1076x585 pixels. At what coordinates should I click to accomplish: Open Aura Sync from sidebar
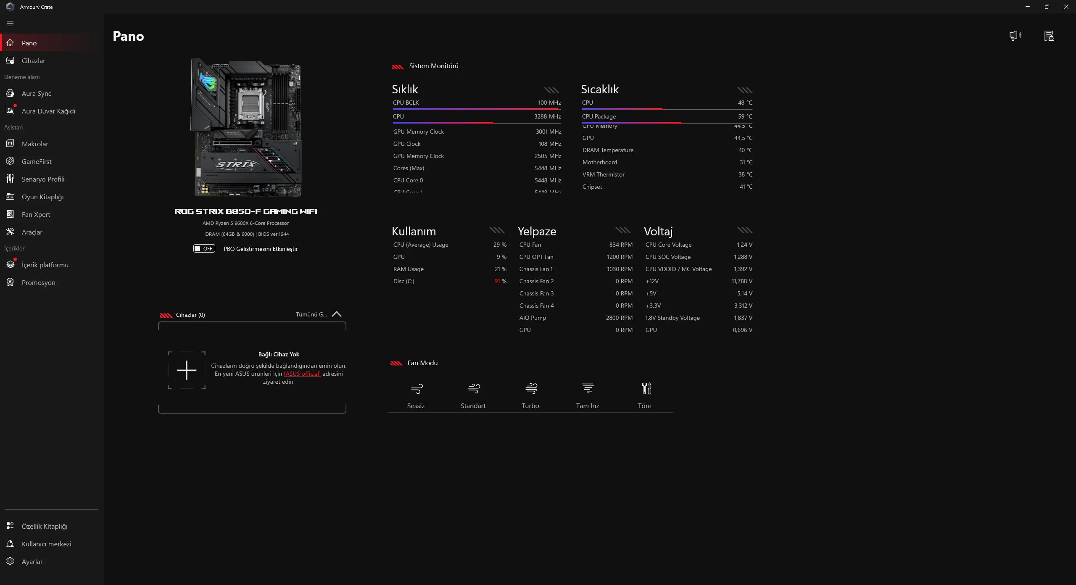click(37, 93)
